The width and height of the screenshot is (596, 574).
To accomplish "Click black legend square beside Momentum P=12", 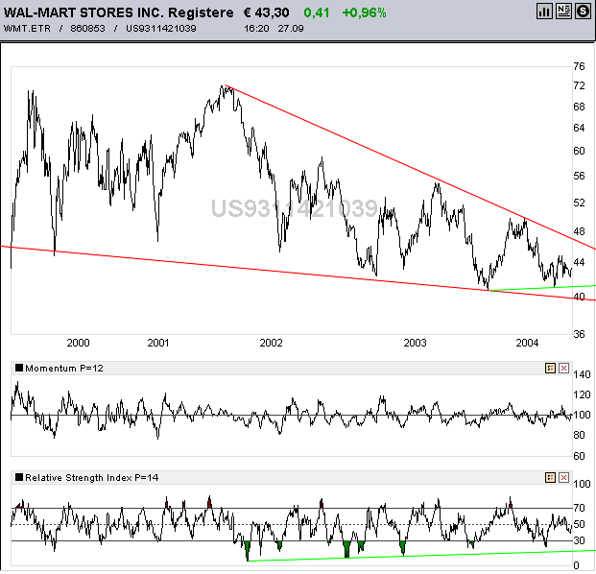I will pos(19,368).
